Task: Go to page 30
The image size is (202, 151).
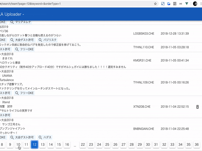Action: click(148, 145)
